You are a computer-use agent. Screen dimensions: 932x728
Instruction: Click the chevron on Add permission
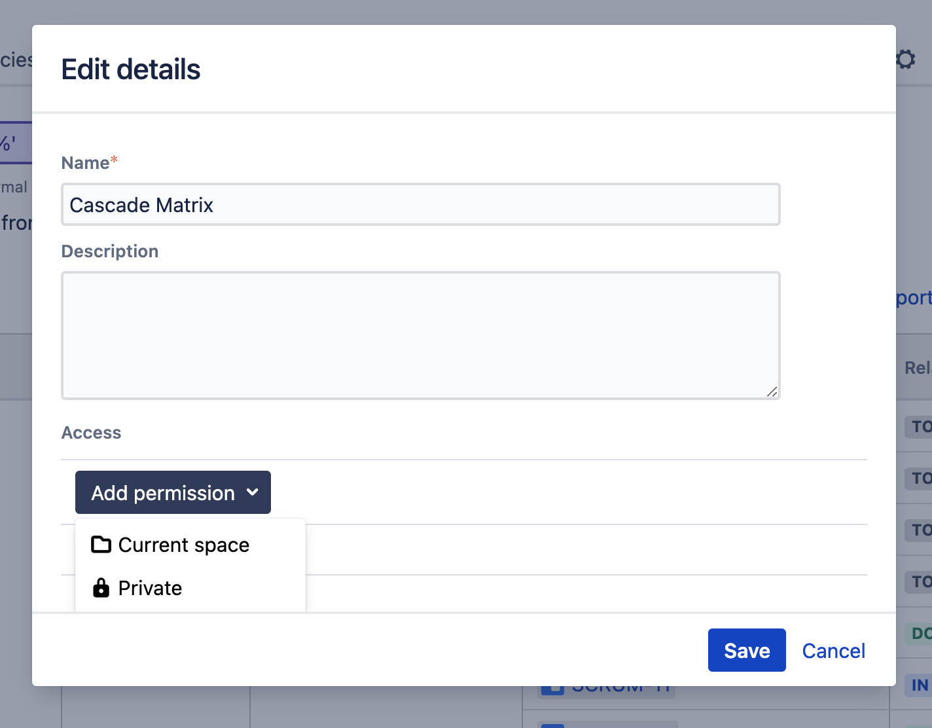[x=253, y=492]
